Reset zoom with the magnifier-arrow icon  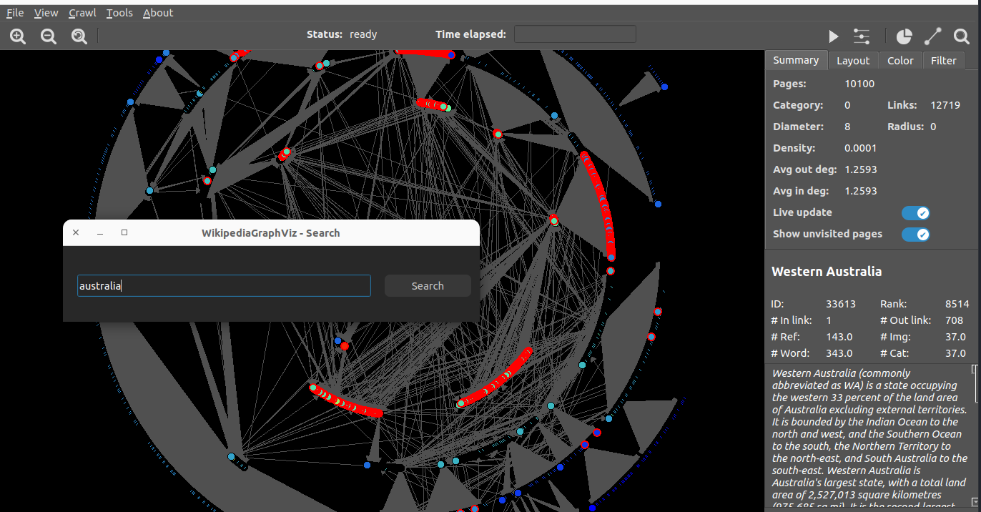[x=79, y=36]
